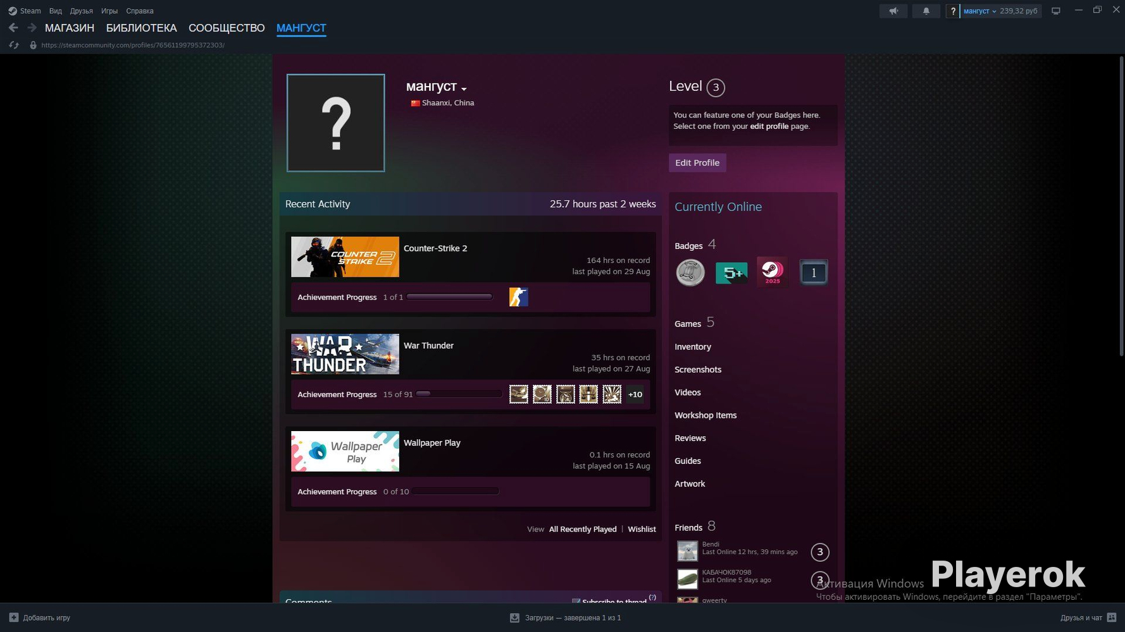Click the Counter-Strike 2 game banner
1125x632 pixels.
point(345,257)
